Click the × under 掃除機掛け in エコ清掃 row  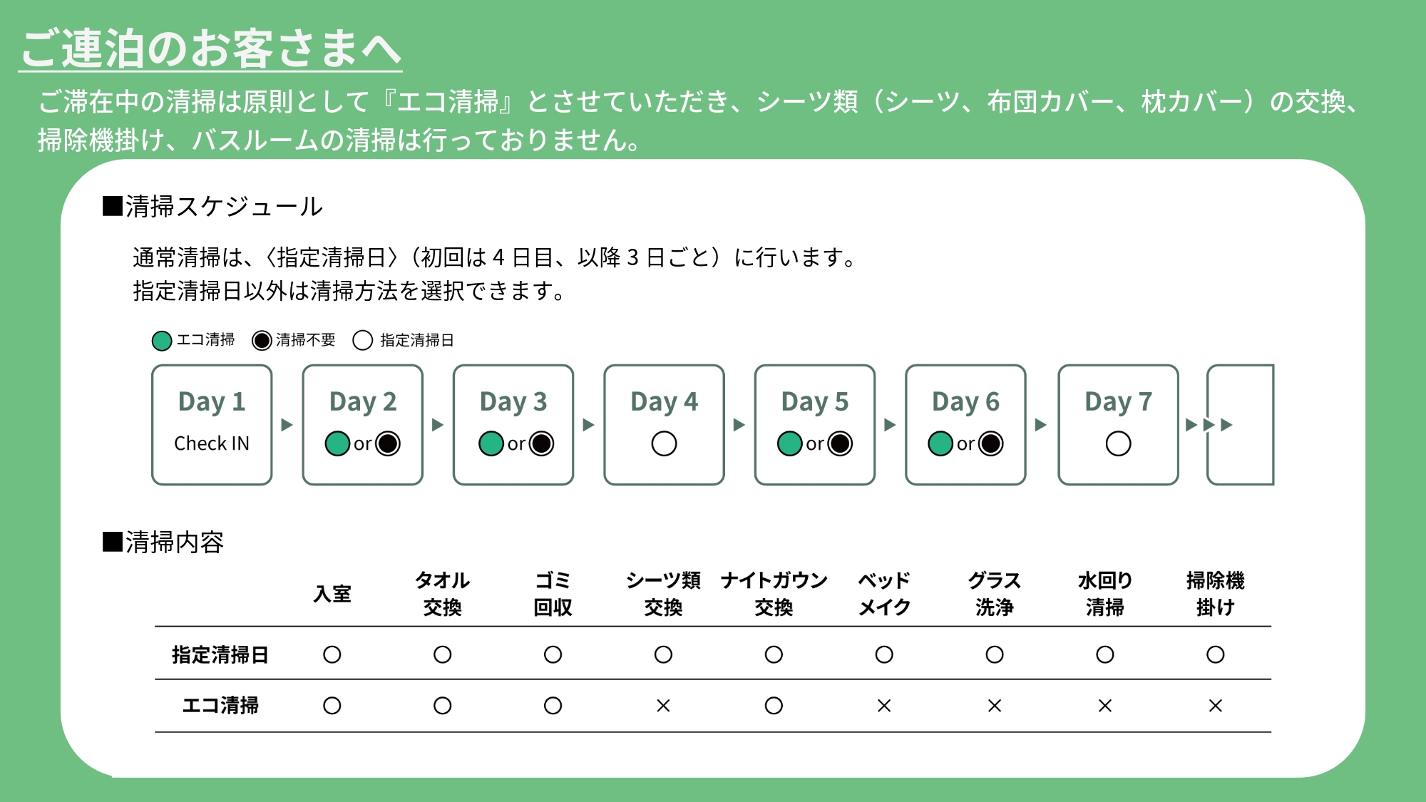(1215, 706)
